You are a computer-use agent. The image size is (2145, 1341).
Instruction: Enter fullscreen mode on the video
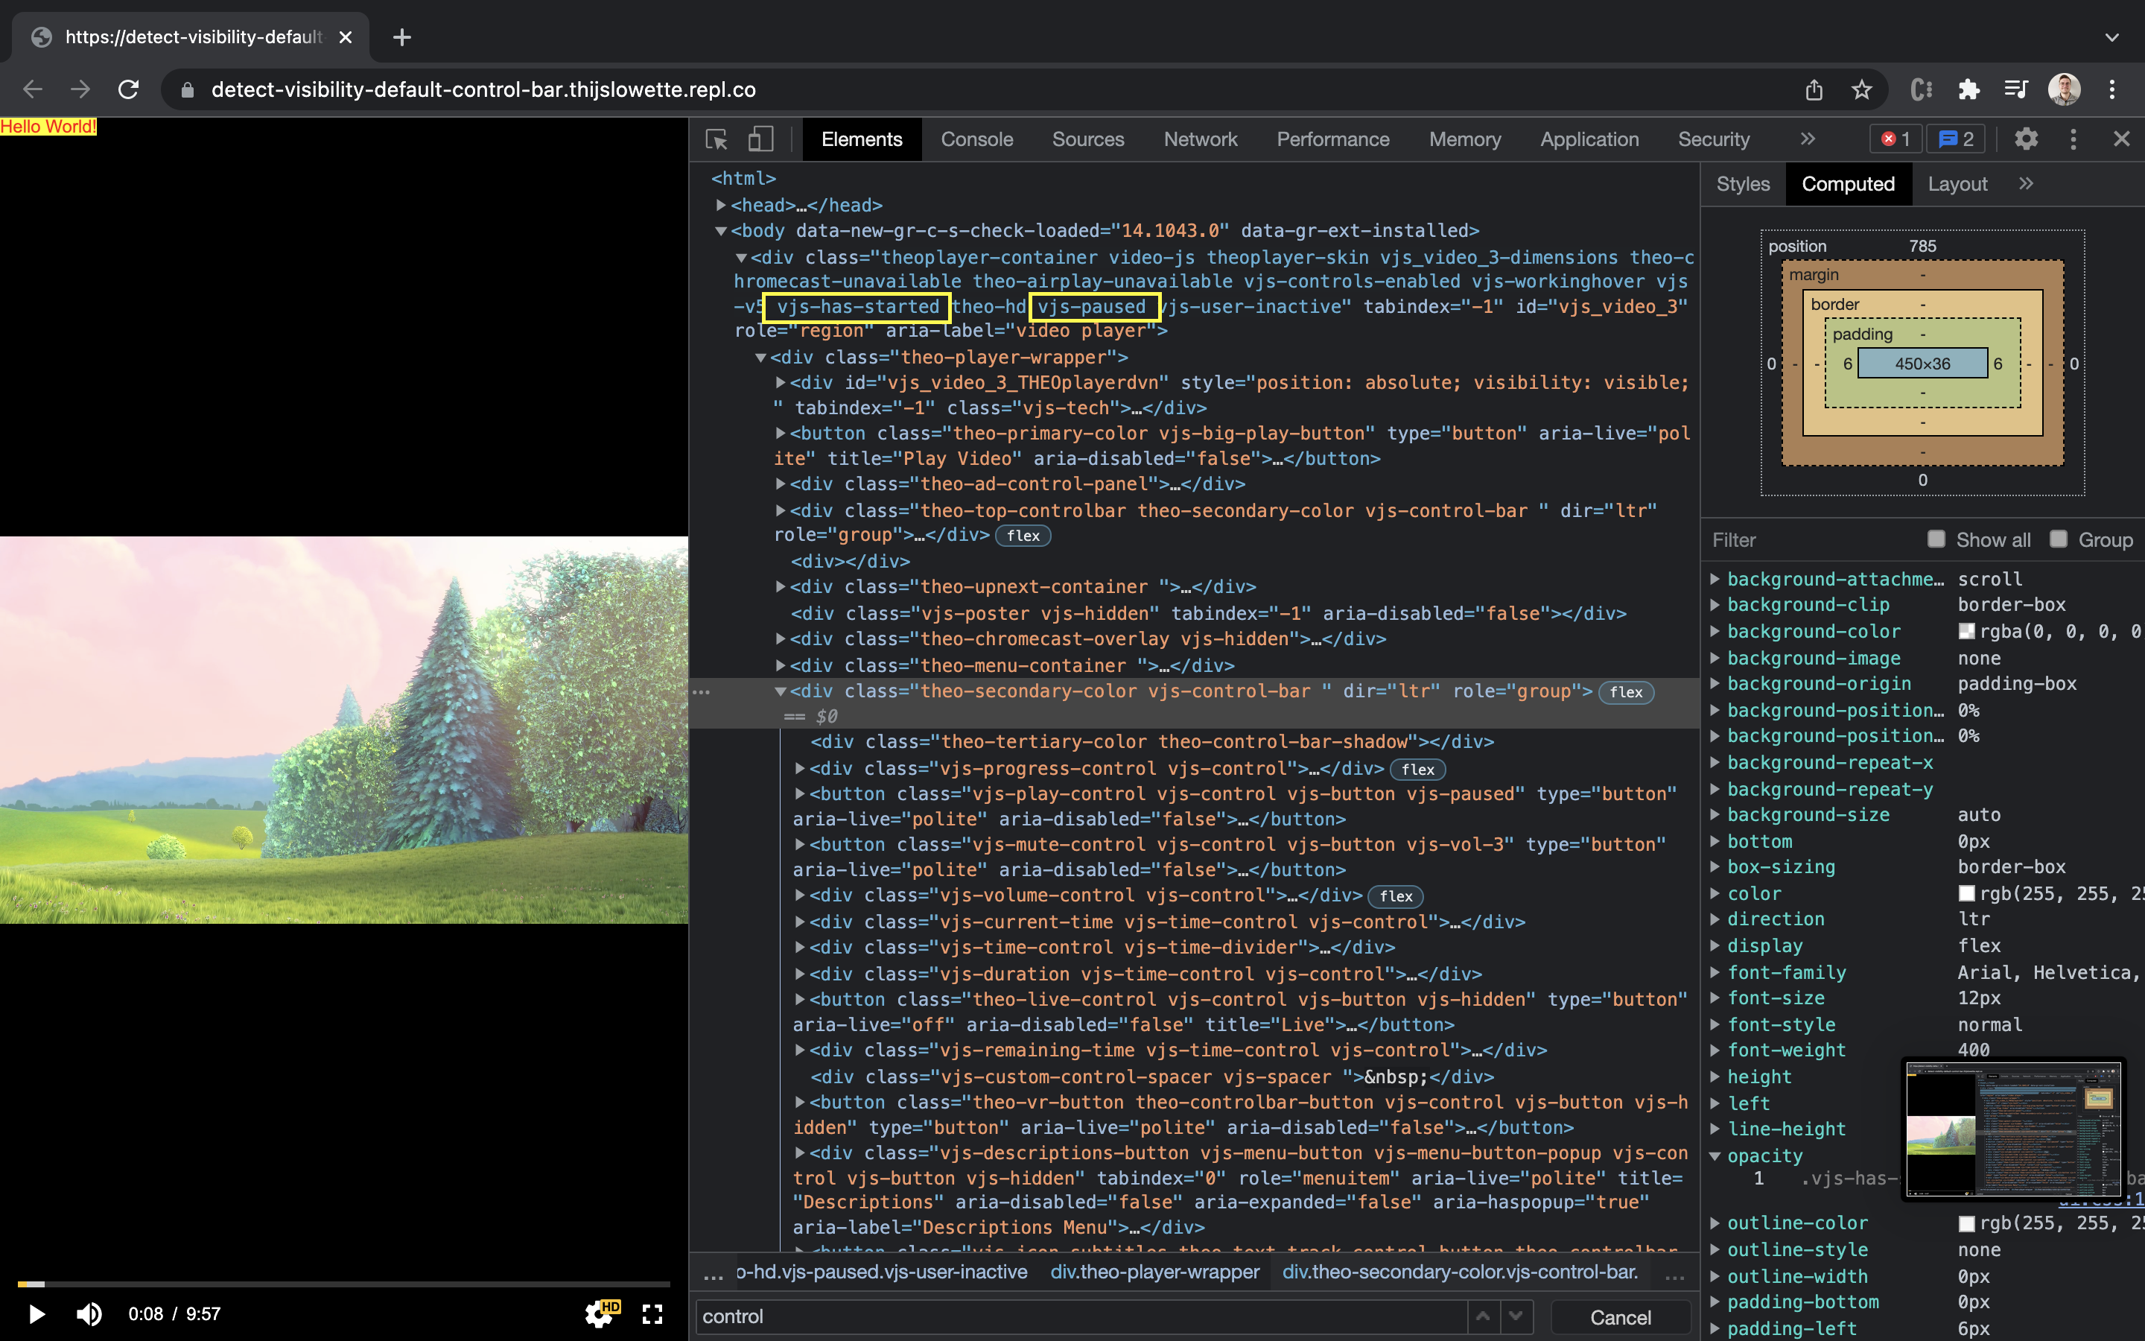pyautogui.click(x=652, y=1313)
